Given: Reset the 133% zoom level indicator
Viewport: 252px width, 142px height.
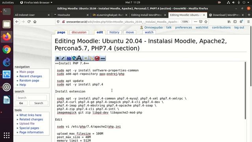Looking at the screenshot, I should click(185, 22).
